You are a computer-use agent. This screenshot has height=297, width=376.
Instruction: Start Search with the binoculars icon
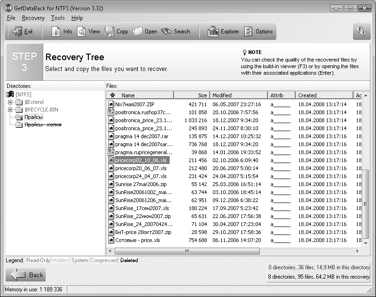pyautogui.click(x=166, y=31)
